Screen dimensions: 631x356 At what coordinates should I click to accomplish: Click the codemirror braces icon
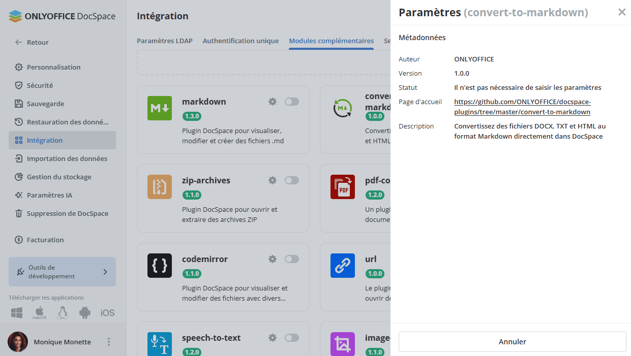(160, 266)
